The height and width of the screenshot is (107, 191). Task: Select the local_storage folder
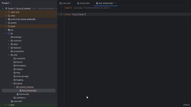coord(22,76)
